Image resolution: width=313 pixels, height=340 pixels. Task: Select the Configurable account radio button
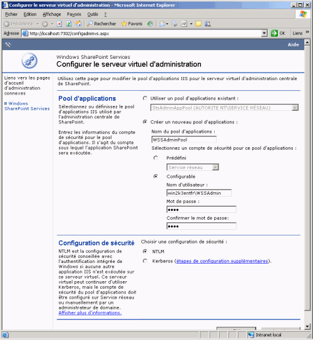pos(155,177)
